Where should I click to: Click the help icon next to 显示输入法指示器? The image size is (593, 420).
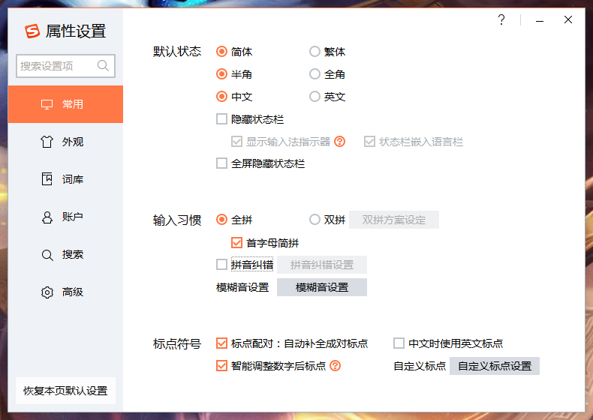[x=339, y=141]
